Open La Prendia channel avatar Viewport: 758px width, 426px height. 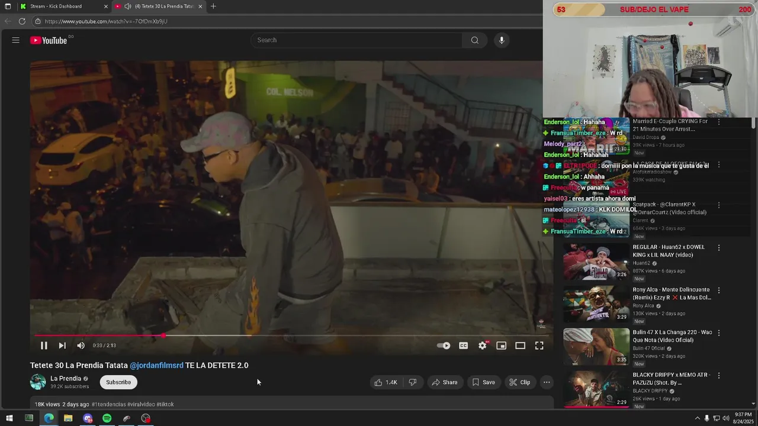coord(38,382)
